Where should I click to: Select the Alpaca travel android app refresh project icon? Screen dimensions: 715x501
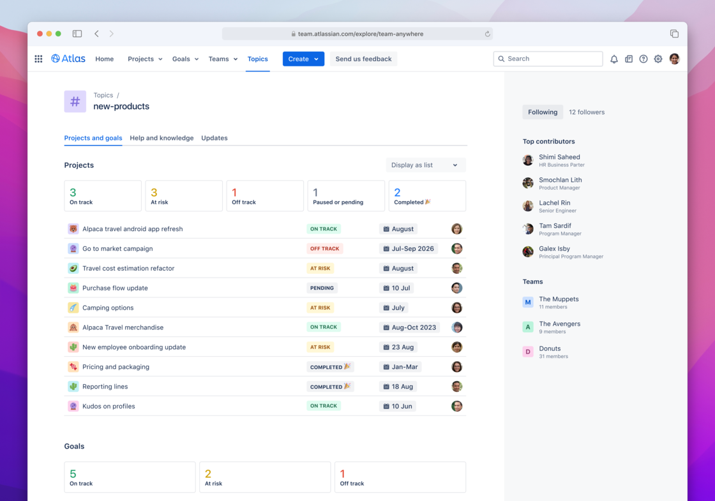[x=73, y=228]
